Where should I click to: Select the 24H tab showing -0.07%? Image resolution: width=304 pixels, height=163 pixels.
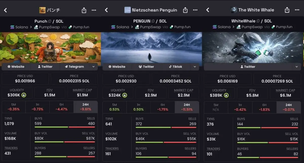289,107
